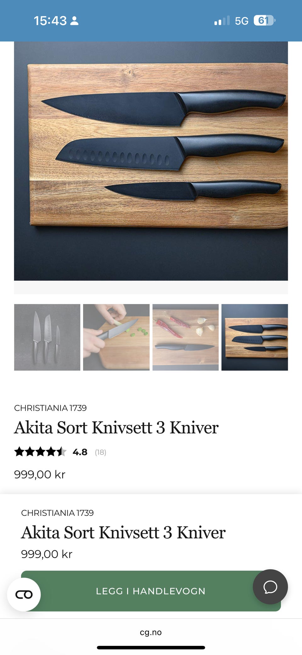The width and height of the screenshot is (302, 655).
Task: Tap the person icon beside the clock
Action: click(74, 21)
